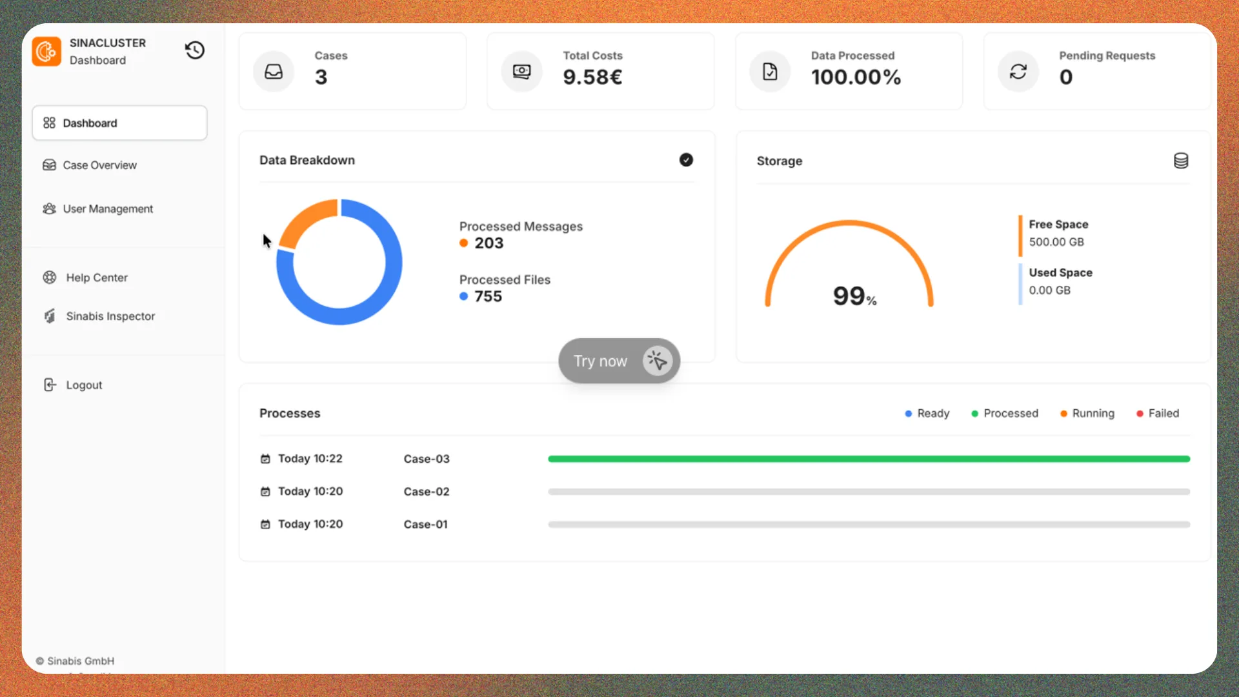Click the Data Processed document icon
This screenshot has width=1239, height=697.
coord(770,72)
